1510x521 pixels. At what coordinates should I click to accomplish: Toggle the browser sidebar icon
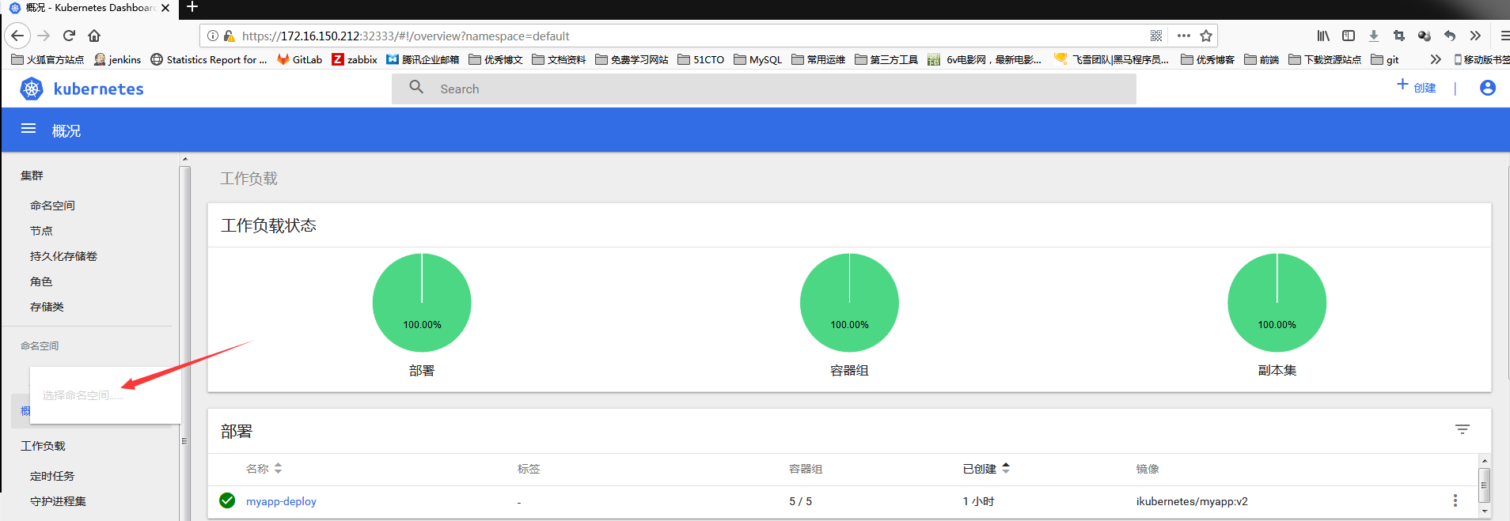click(1349, 36)
